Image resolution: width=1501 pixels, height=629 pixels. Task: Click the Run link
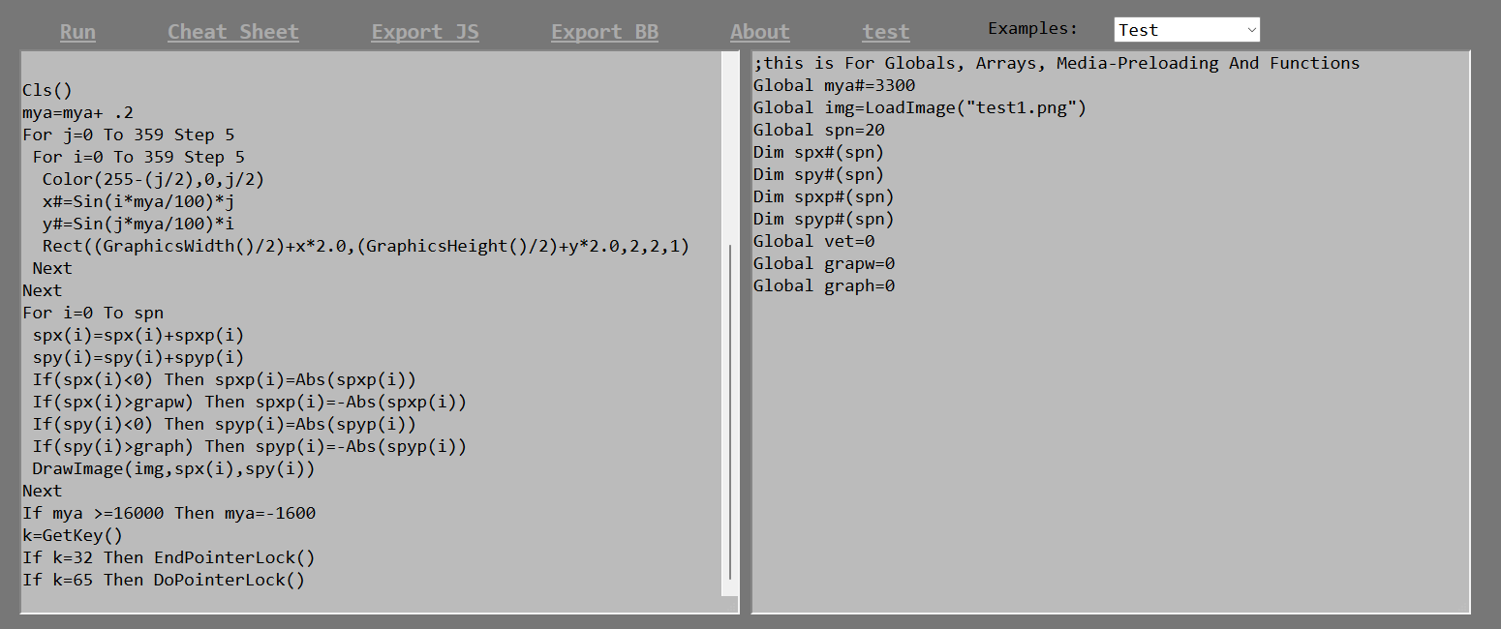[x=77, y=32]
